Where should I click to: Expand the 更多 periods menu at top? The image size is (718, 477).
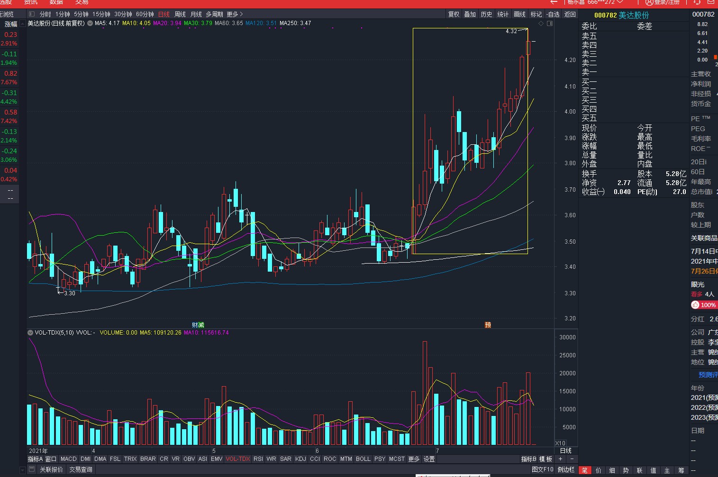pos(235,14)
